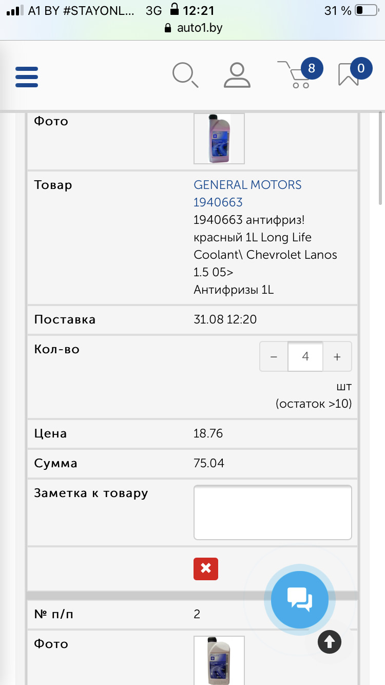Open the GENERAL MOTORS 1940663 product link

pyautogui.click(x=247, y=193)
